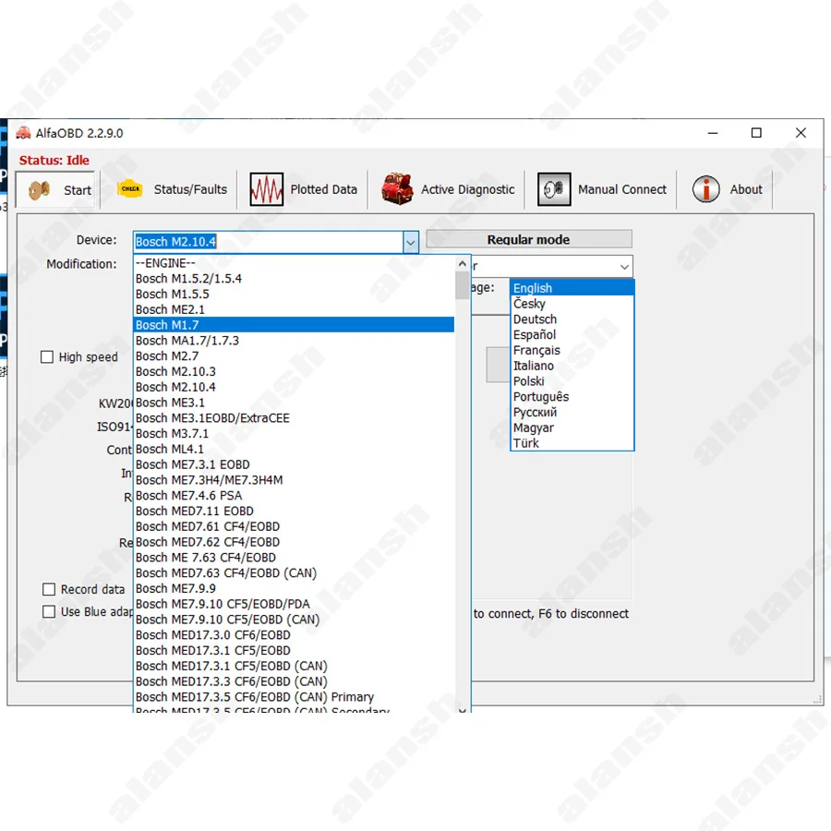This screenshot has width=831, height=831.
Task: Check the Use Blue adapter option
Action: pyautogui.click(x=49, y=611)
